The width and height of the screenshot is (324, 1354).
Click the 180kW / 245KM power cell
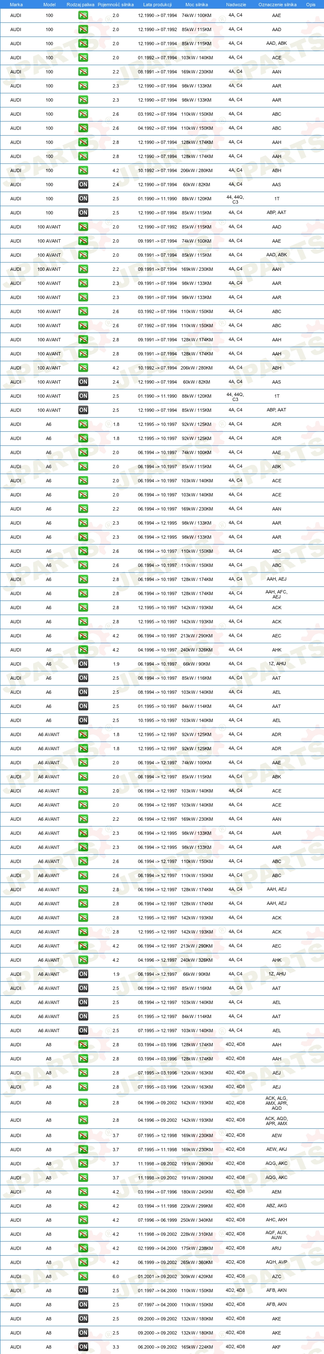tap(197, 1193)
